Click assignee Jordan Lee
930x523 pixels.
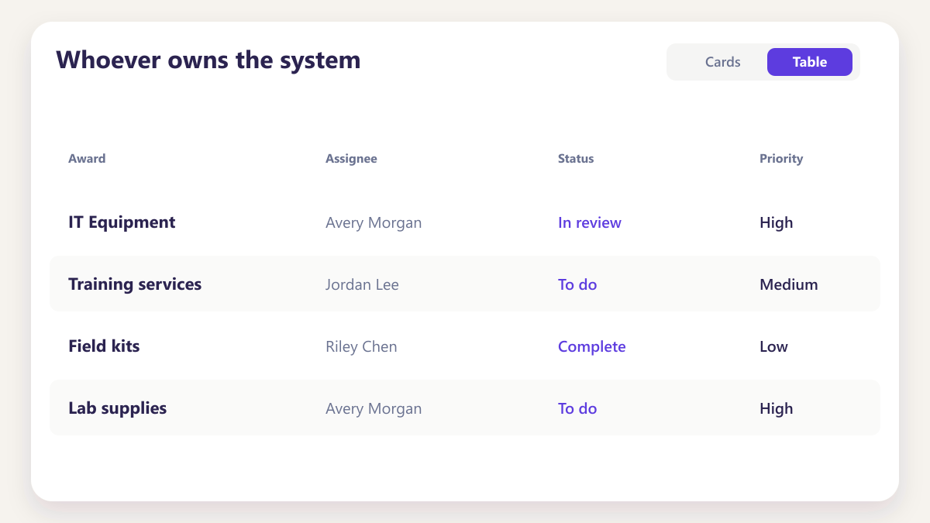click(362, 285)
